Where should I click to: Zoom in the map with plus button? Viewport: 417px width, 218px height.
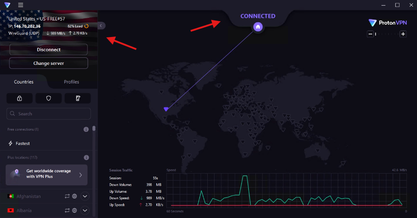(x=403, y=34)
